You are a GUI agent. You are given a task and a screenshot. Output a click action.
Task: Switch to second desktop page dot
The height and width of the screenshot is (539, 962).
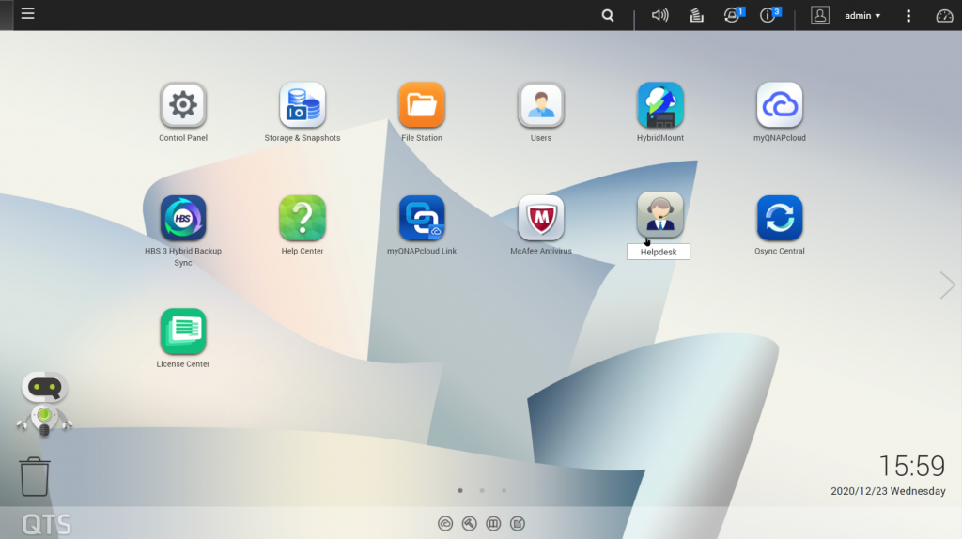(482, 490)
